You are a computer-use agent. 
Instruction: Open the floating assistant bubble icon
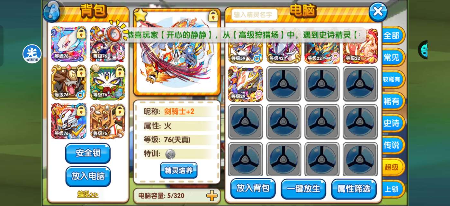[x=32, y=54]
